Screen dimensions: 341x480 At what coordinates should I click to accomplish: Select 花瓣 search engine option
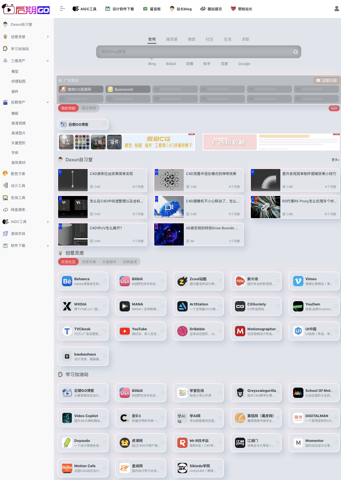click(x=190, y=64)
